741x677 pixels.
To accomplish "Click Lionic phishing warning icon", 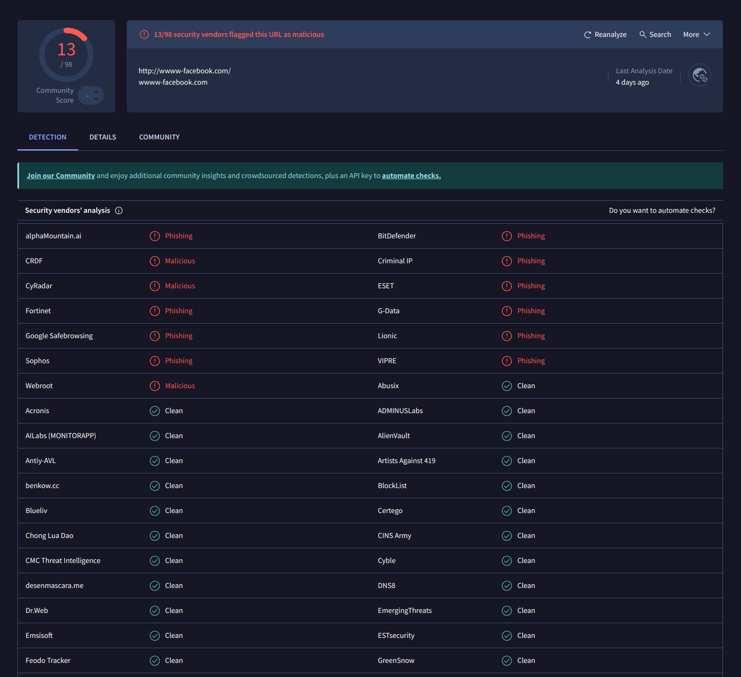I will point(507,336).
